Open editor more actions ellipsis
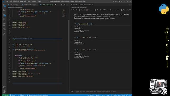 point(67,5)
